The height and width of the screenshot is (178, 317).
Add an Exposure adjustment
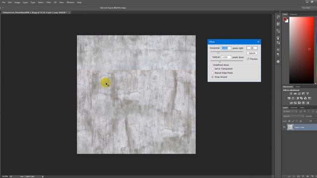click(303, 93)
